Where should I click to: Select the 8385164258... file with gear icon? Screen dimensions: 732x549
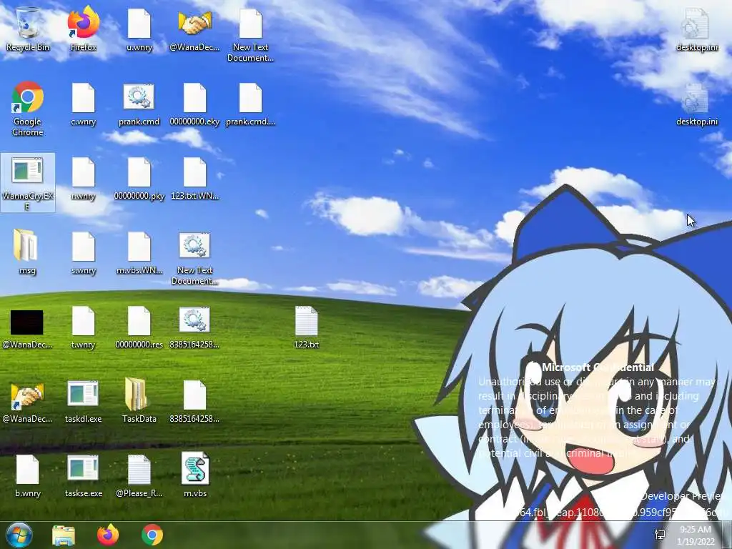194,327
